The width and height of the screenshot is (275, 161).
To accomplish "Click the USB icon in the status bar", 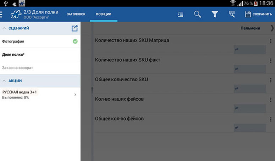I will point(6,3).
